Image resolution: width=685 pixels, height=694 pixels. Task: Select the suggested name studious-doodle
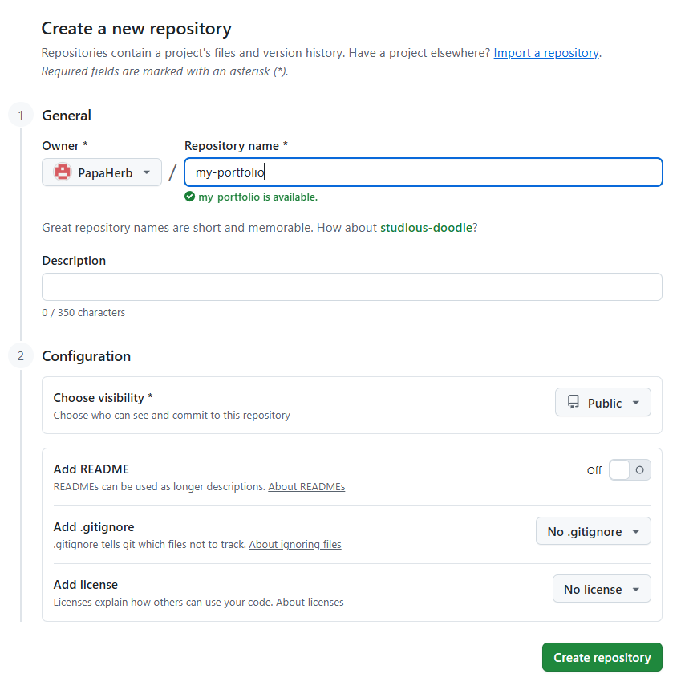426,228
